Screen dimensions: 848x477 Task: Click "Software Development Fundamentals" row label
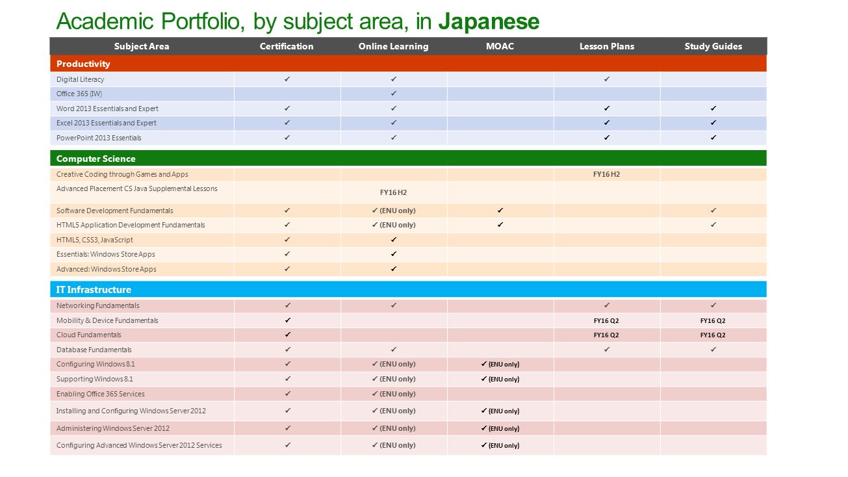(x=115, y=211)
